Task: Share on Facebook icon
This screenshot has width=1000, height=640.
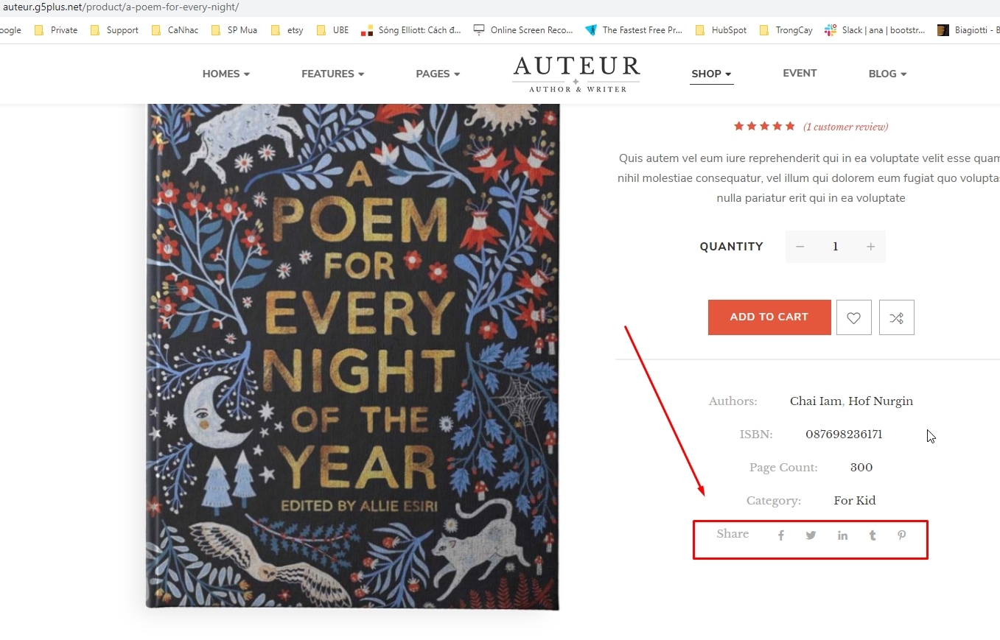Action: [781, 535]
